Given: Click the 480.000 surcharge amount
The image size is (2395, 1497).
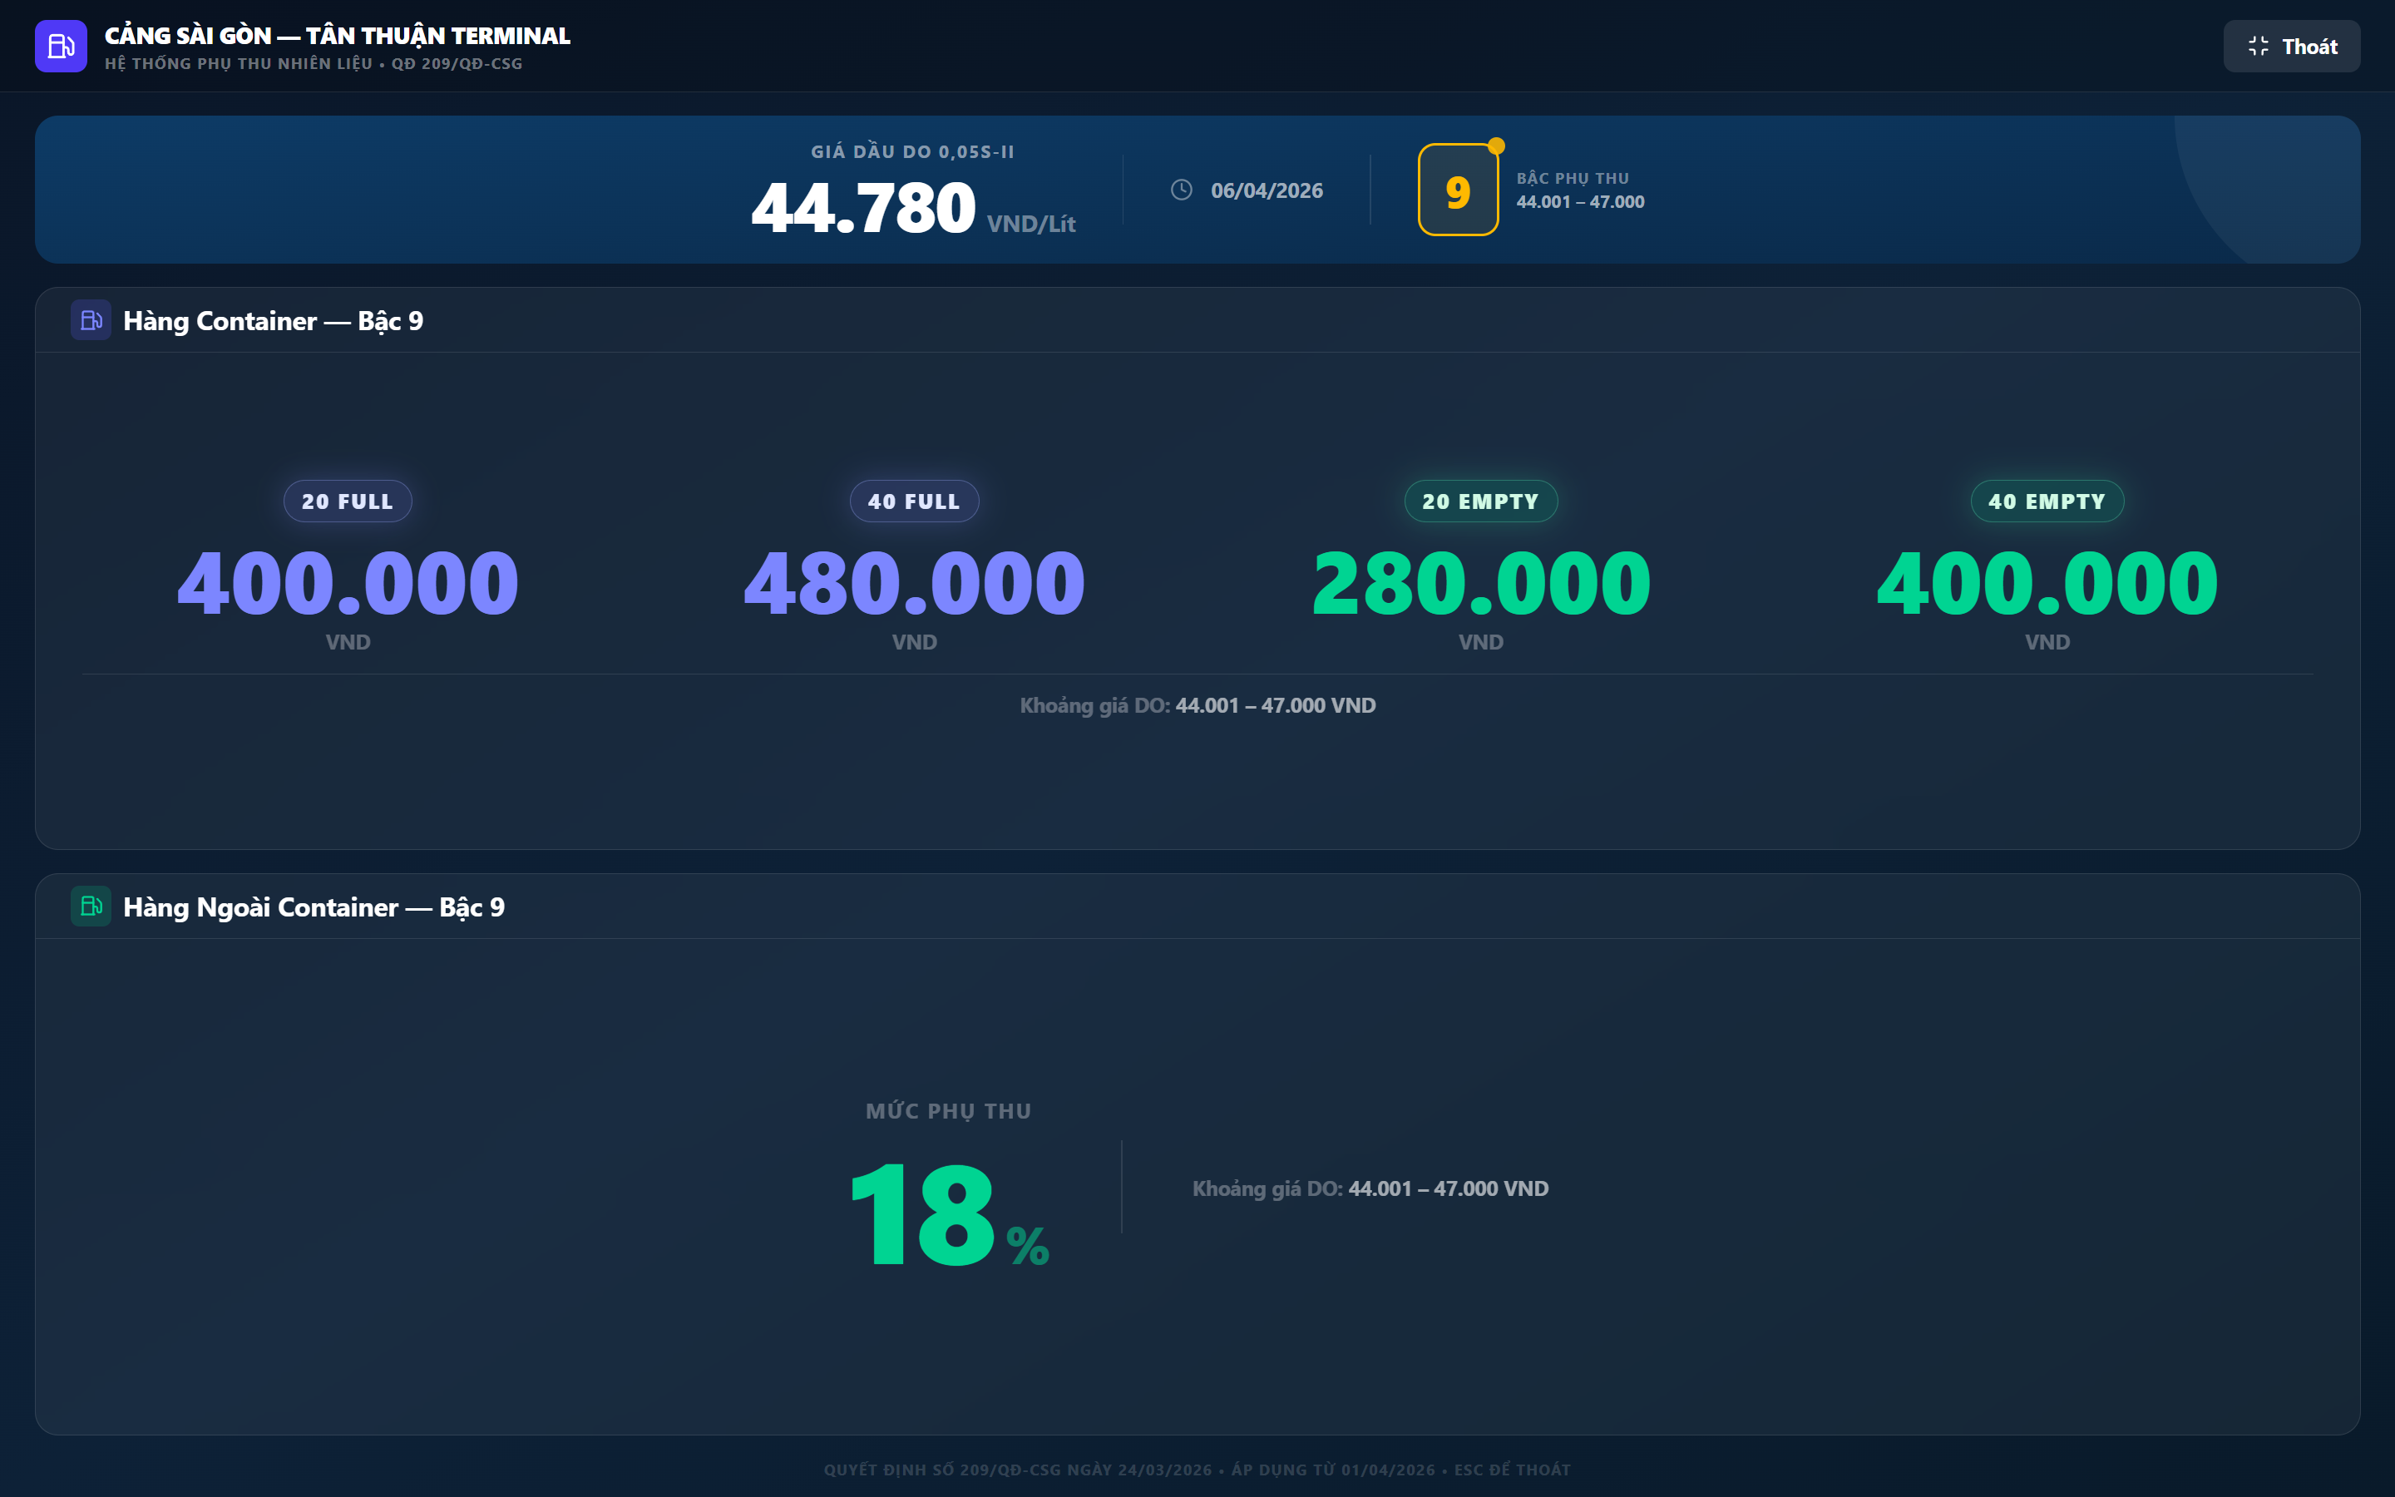Looking at the screenshot, I should tap(913, 584).
